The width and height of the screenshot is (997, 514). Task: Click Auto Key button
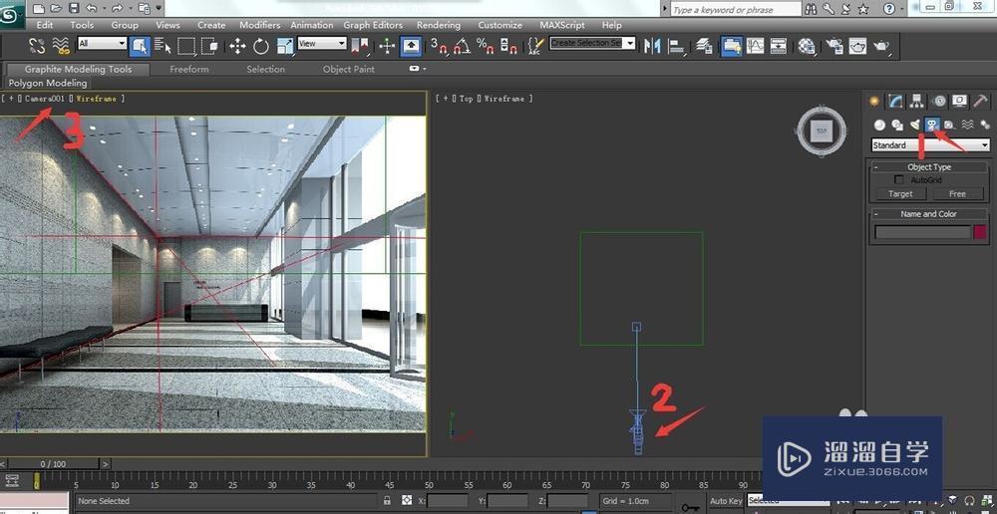(x=726, y=501)
